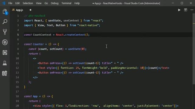Click 'Counter' component name on line 7
Image resolution: width=195 pixels, height=109 pixels.
tap(38, 44)
